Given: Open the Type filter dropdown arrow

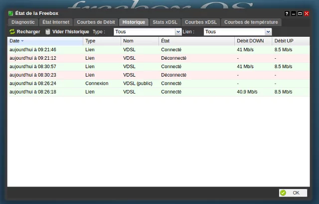Looking at the screenshot, I should [178, 32].
